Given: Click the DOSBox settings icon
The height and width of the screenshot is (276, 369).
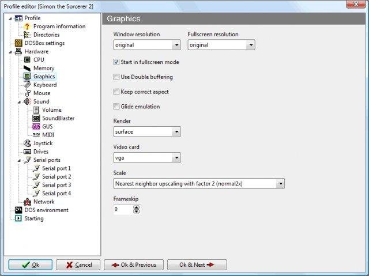Looking at the screenshot, I should tap(18, 43).
